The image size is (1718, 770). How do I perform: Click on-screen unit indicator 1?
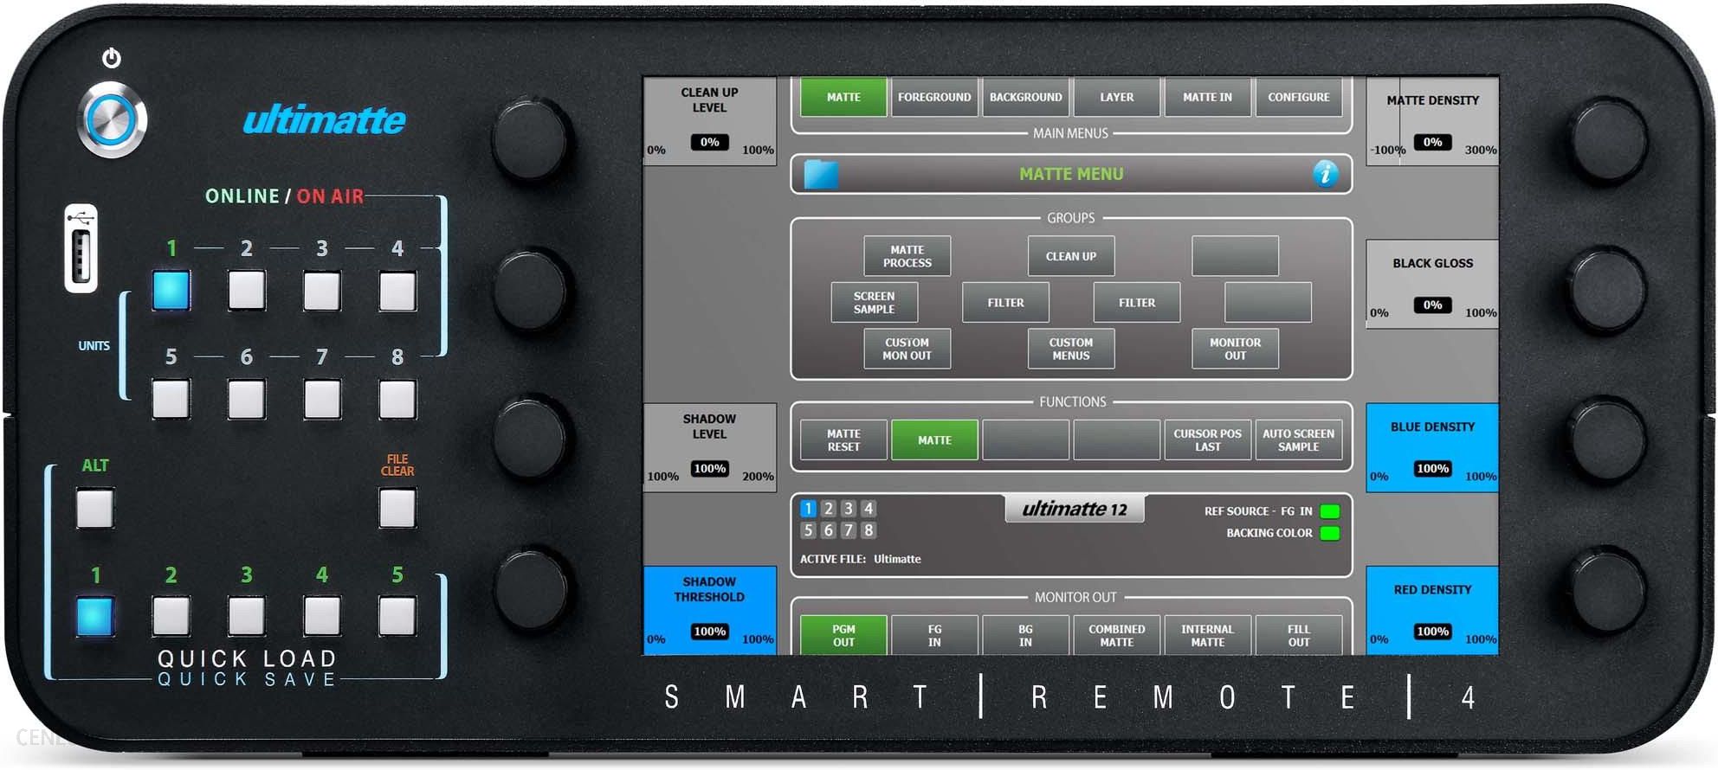808,509
